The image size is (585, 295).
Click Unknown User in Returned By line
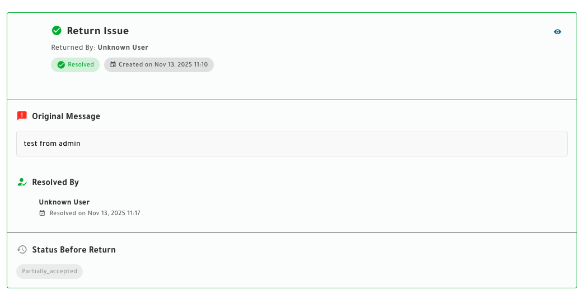[x=123, y=47]
